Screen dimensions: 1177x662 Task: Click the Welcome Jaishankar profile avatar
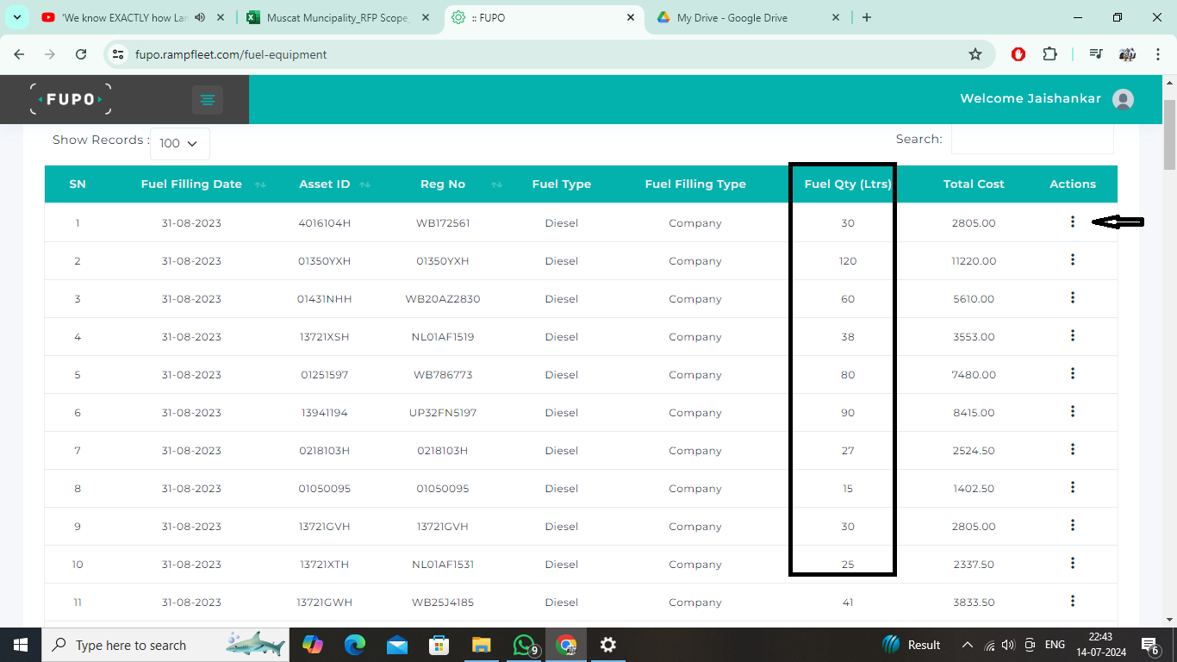coord(1123,98)
